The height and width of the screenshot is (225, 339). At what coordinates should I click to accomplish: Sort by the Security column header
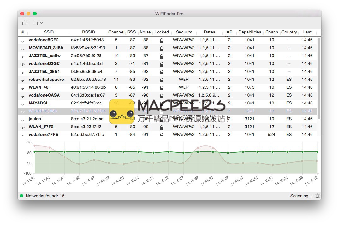(x=184, y=32)
